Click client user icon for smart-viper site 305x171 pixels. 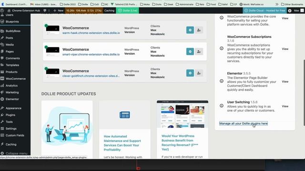point(199,52)
